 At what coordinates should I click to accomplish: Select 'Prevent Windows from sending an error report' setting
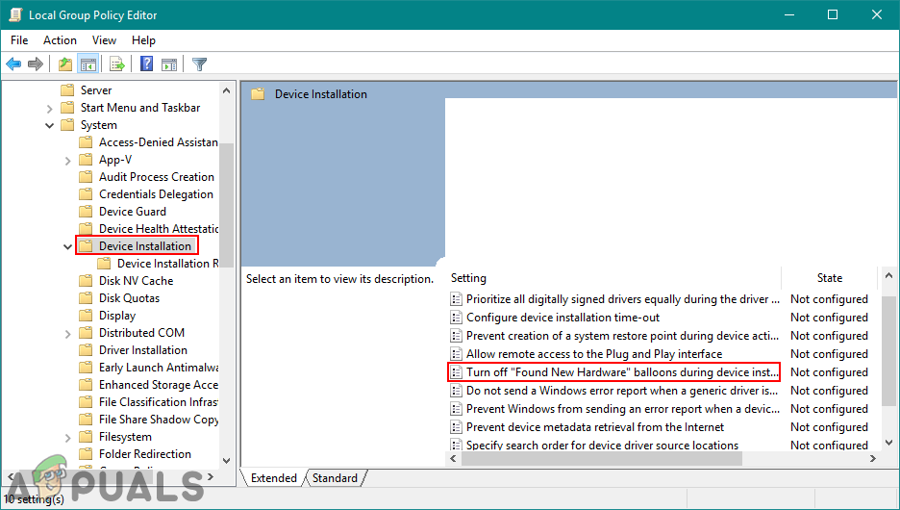(x=623, y=409)
